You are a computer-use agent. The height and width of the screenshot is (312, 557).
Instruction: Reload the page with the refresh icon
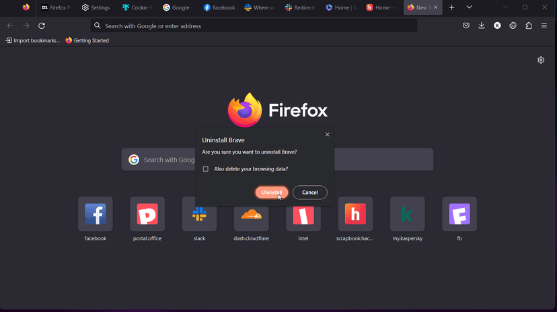coord(42,25)
